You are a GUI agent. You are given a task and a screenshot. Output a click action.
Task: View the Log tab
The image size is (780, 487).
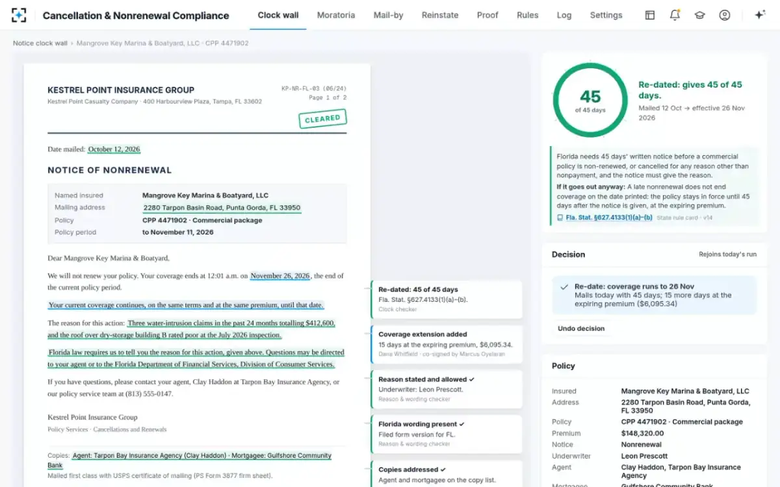click(x=564, y=15)
